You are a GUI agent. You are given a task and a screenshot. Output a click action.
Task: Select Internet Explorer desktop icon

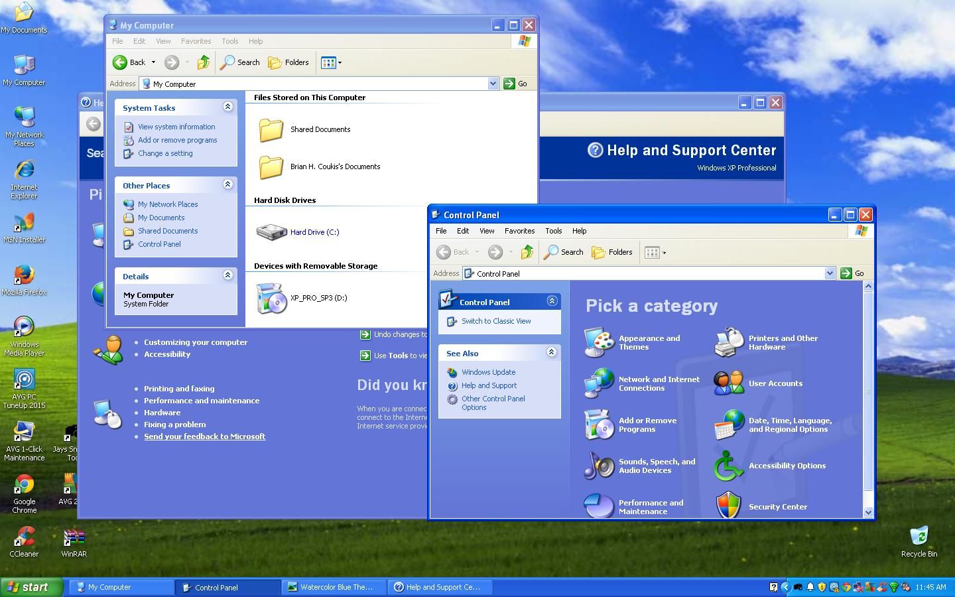24,179
